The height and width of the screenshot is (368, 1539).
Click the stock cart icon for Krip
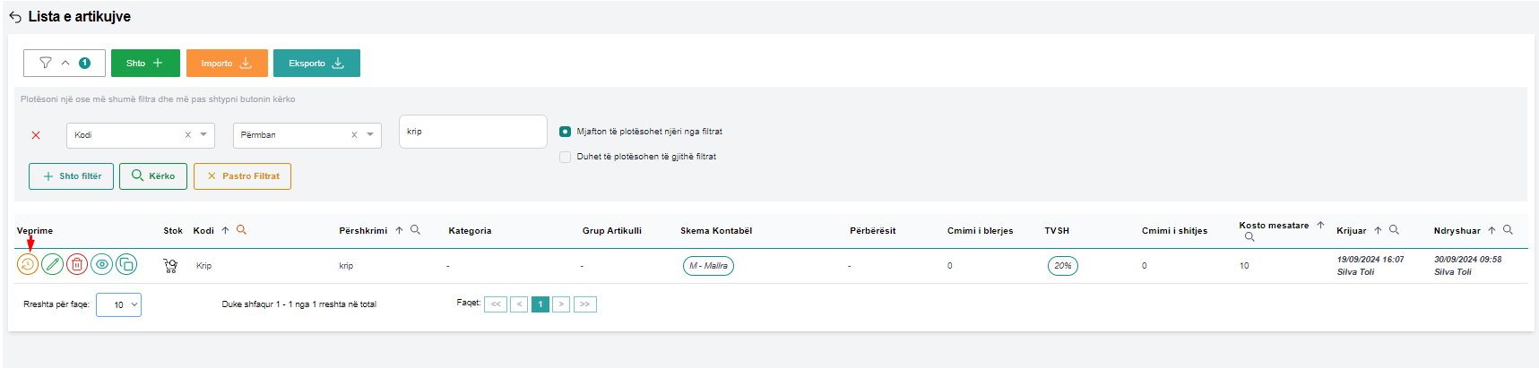[170, 266]
